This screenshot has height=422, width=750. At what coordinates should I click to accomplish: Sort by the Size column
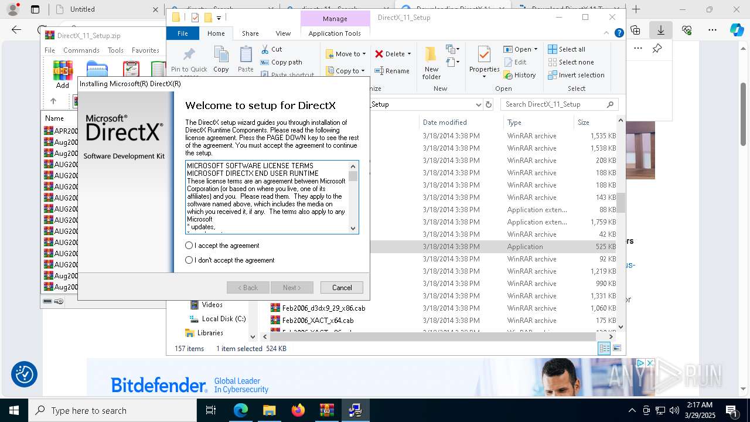coord(584,122)
